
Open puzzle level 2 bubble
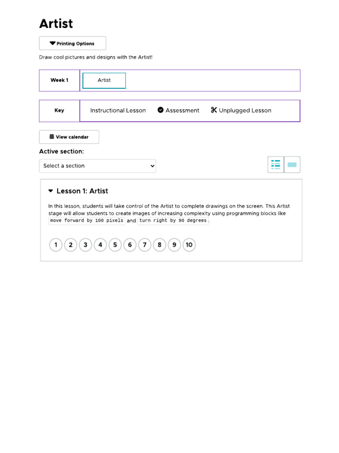(71, 245)
